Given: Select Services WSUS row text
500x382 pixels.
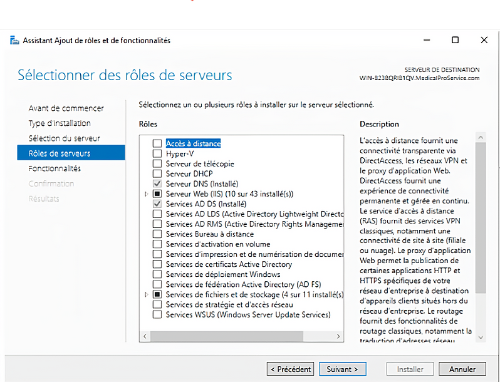Looking at the screenshot, I should [x=248, y=314].
